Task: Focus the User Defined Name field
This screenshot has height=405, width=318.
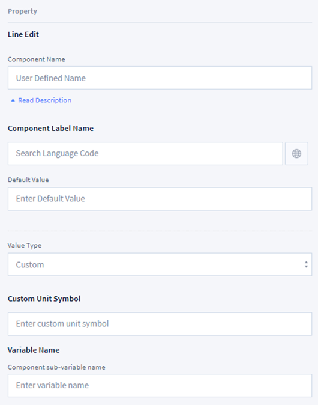Action: [160, 78]
